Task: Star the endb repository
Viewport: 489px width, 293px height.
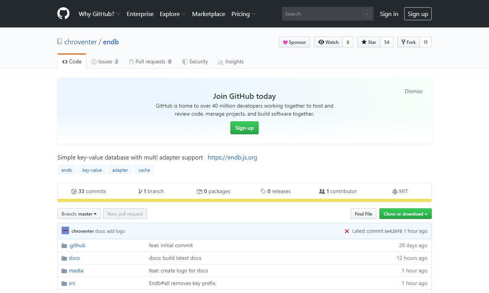Action: tap(369, 42)
